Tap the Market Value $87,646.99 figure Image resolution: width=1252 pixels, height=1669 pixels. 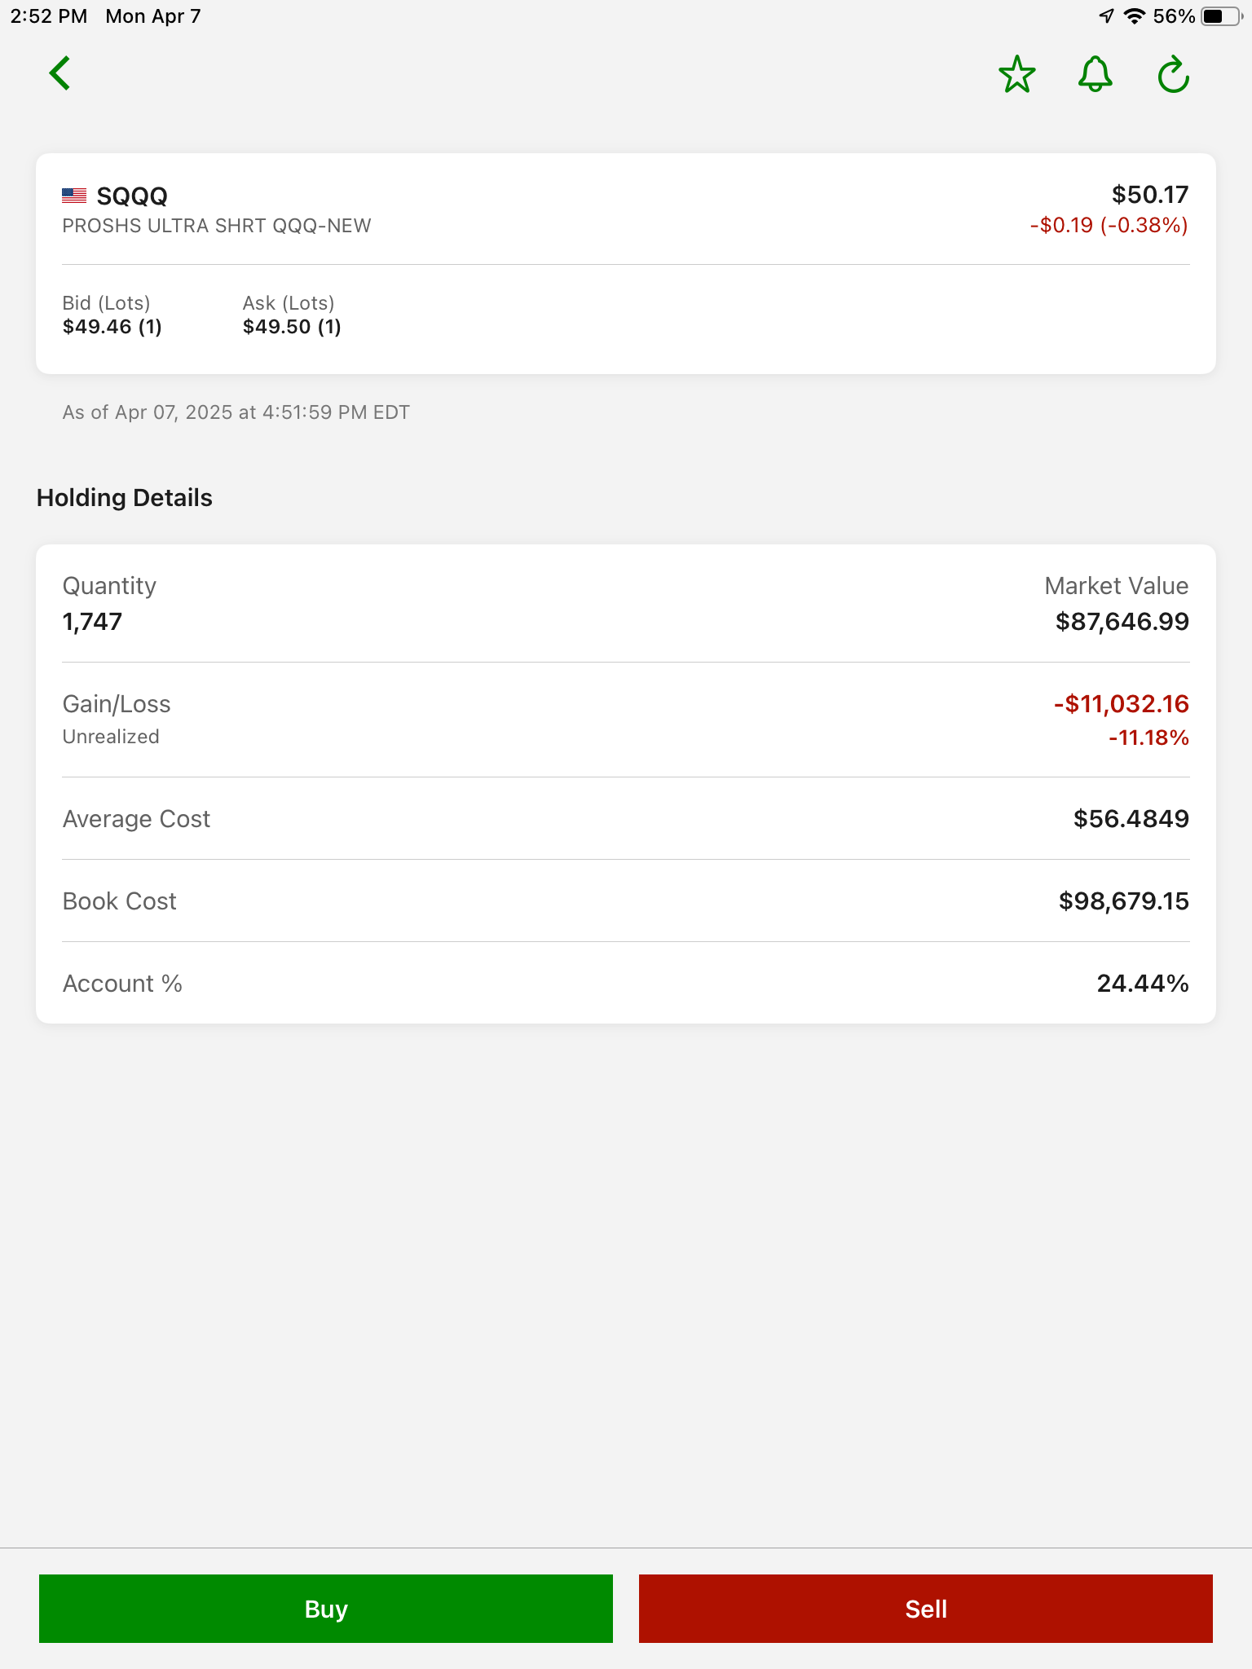pyautogui.click(x=1122, y=622)
